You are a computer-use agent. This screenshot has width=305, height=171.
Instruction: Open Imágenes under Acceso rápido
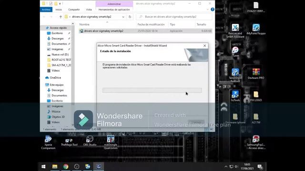(57, 49)
